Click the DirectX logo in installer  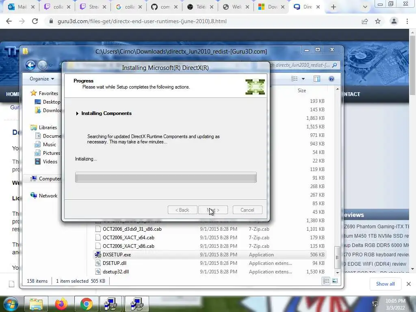coord(255,87)
